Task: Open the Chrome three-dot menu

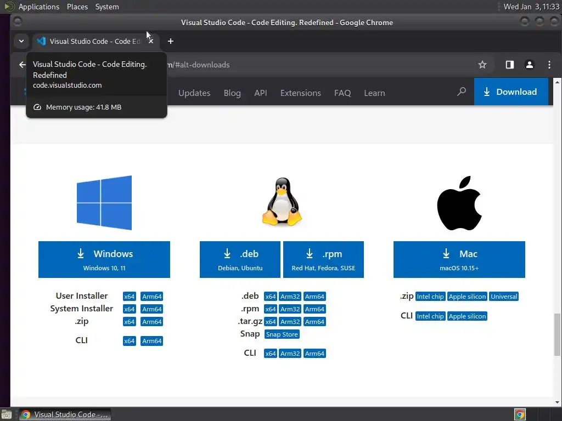Action: [549, 65]
